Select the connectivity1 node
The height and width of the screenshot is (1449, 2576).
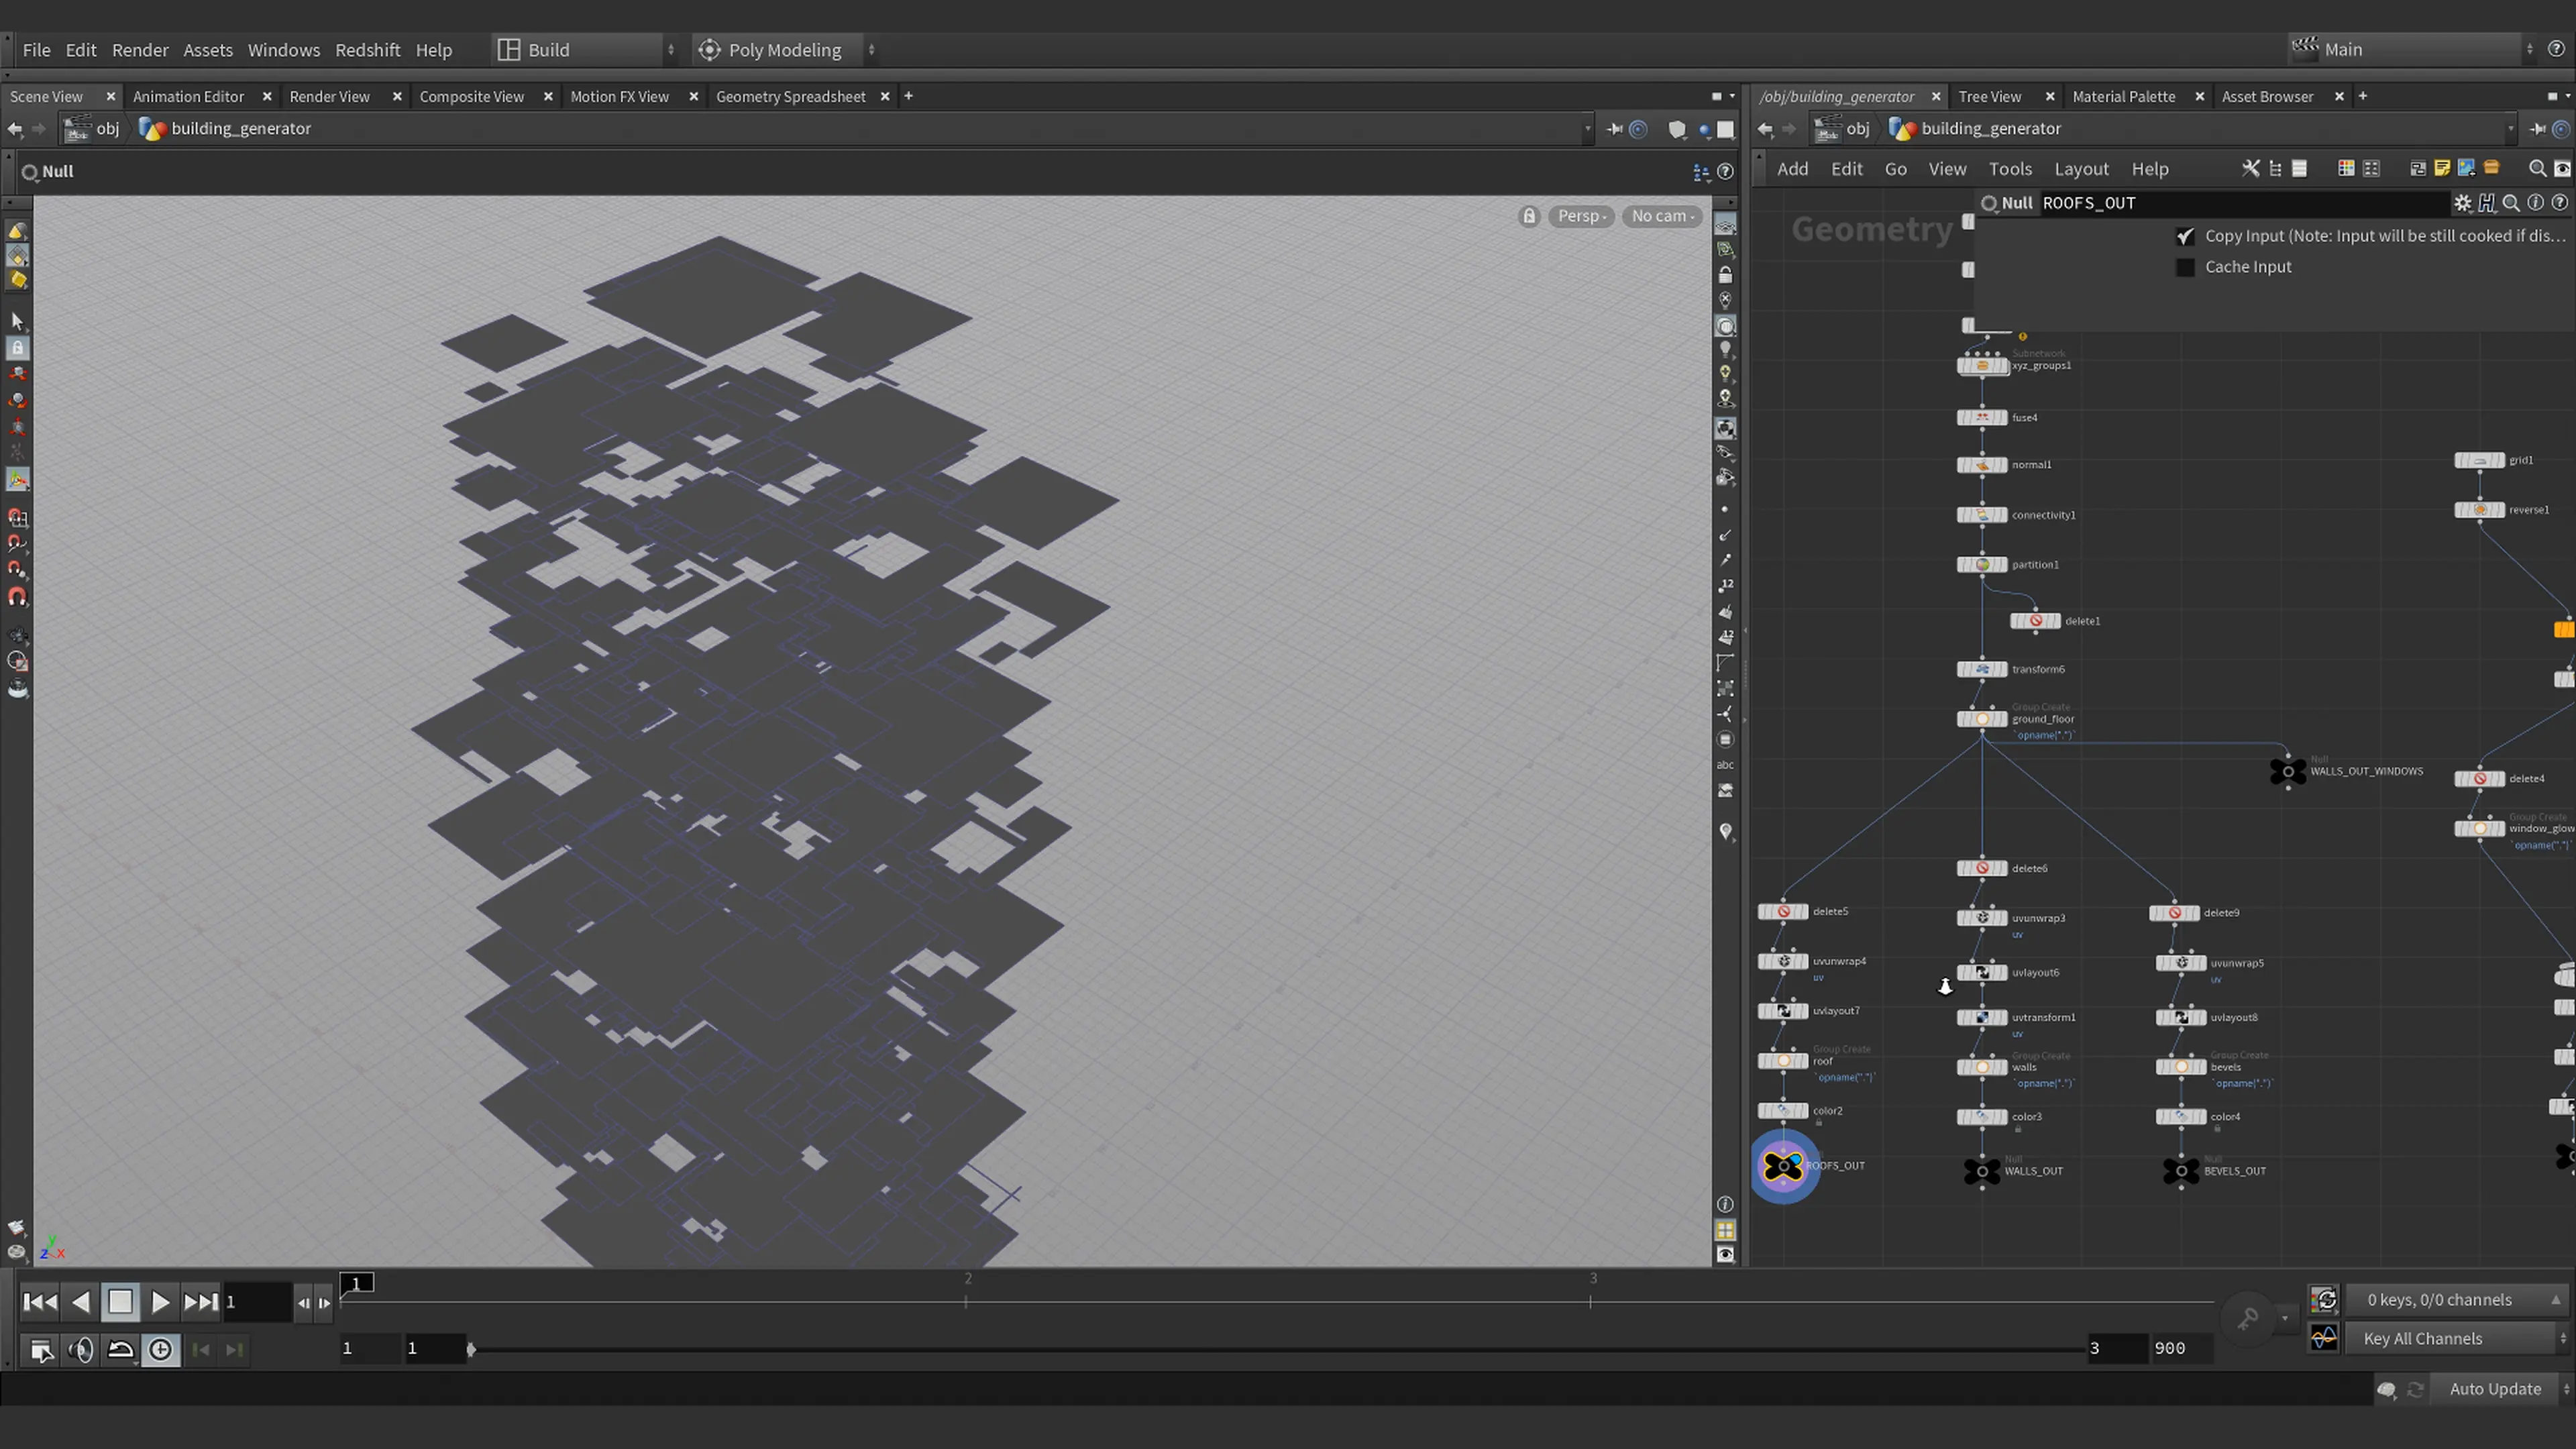pyautogui.click(x=1982, y=515)
